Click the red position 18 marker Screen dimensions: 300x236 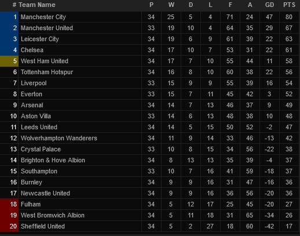[x=9, y=204]
